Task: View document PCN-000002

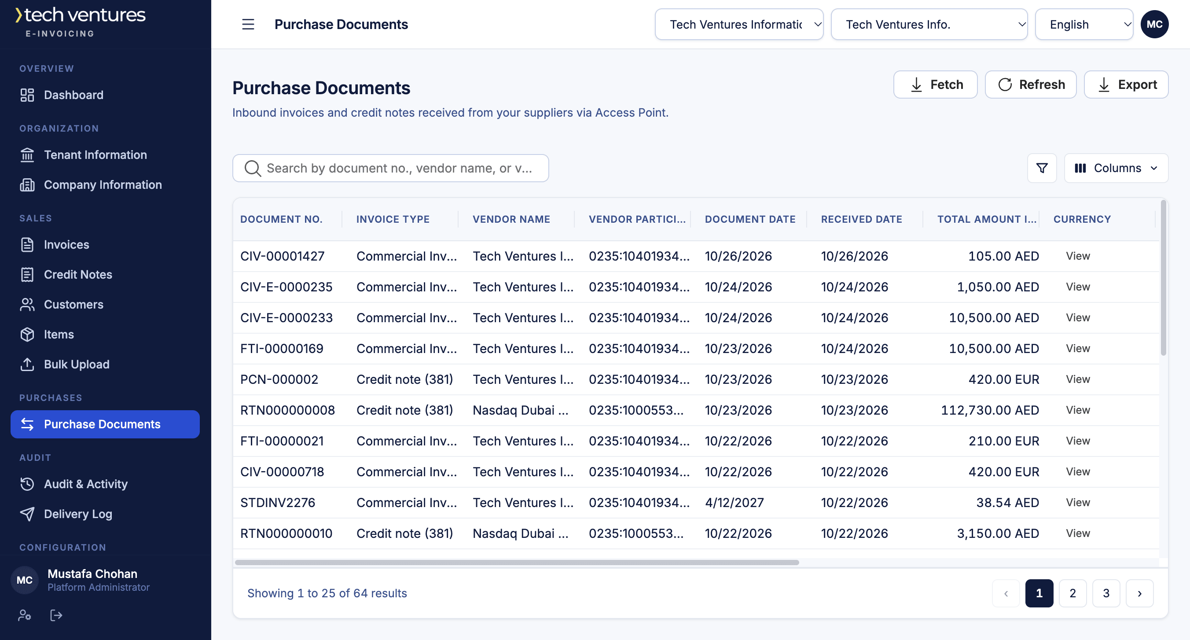Action: [x=1078, y=379]
